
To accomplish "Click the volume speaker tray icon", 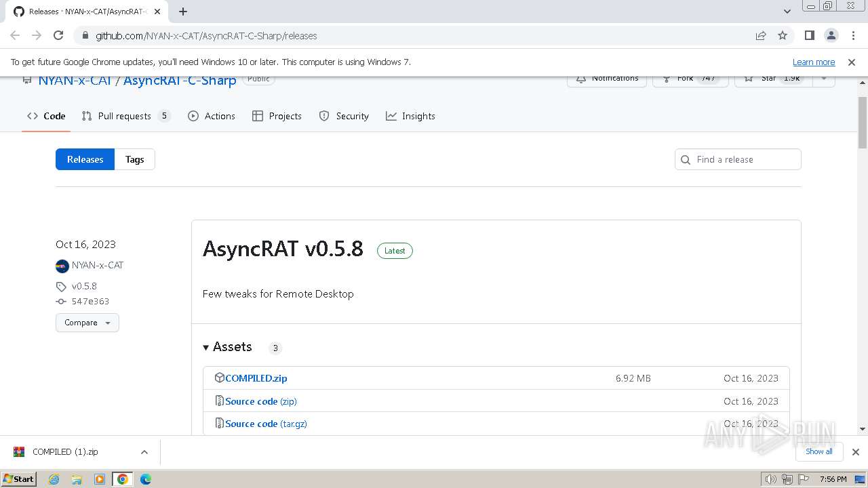I will pos(770,479).
